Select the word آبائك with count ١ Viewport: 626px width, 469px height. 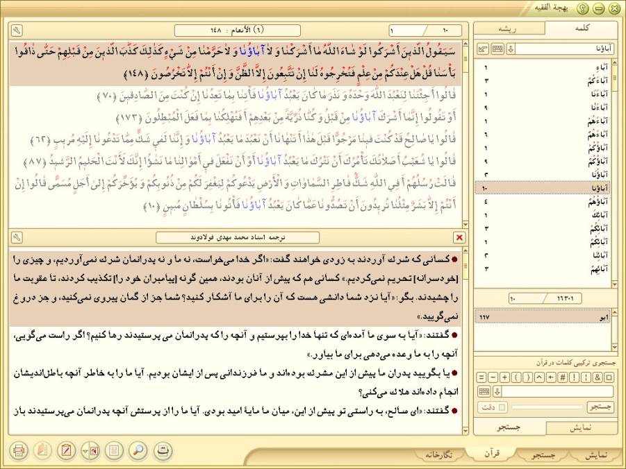[x=543, y=215]
